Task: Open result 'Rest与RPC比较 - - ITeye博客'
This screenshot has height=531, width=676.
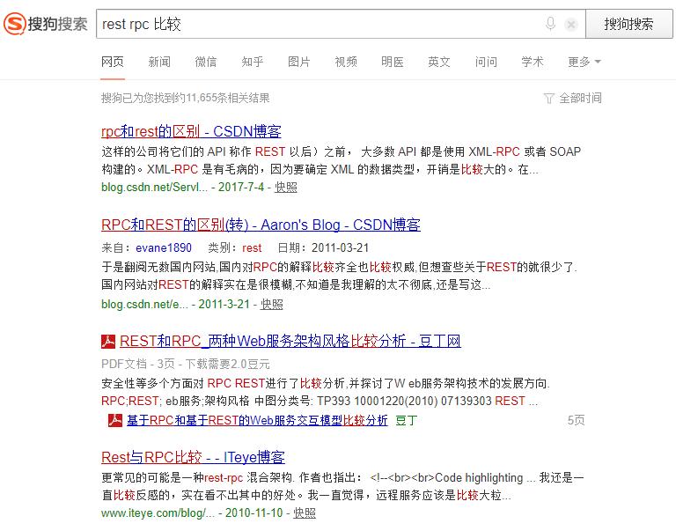Action: click(193, 457)
